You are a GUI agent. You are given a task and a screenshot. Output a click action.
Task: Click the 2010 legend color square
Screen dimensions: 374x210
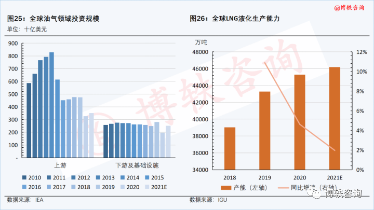25,177
